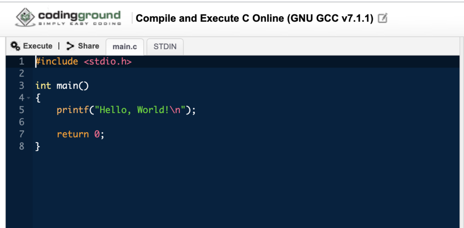Click the codingground wordmark text

coord(79,15)
